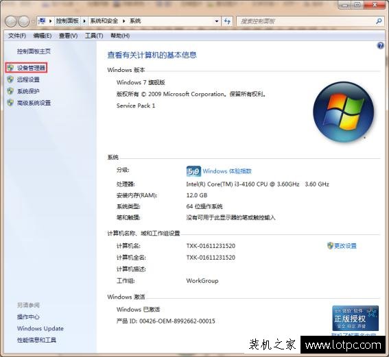
Task: Click the Intel Core i3-4160 processor text
Action: (x=257, y=184)
